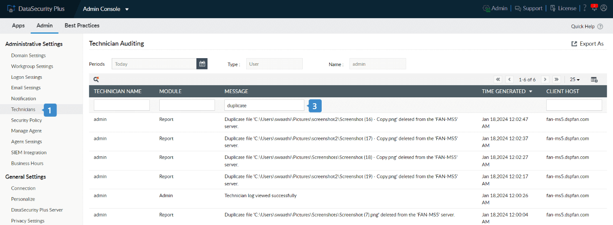Sort by TIME GENERATED column header
The width and height of the screenshot is (613, 225).
coord(507,91)
